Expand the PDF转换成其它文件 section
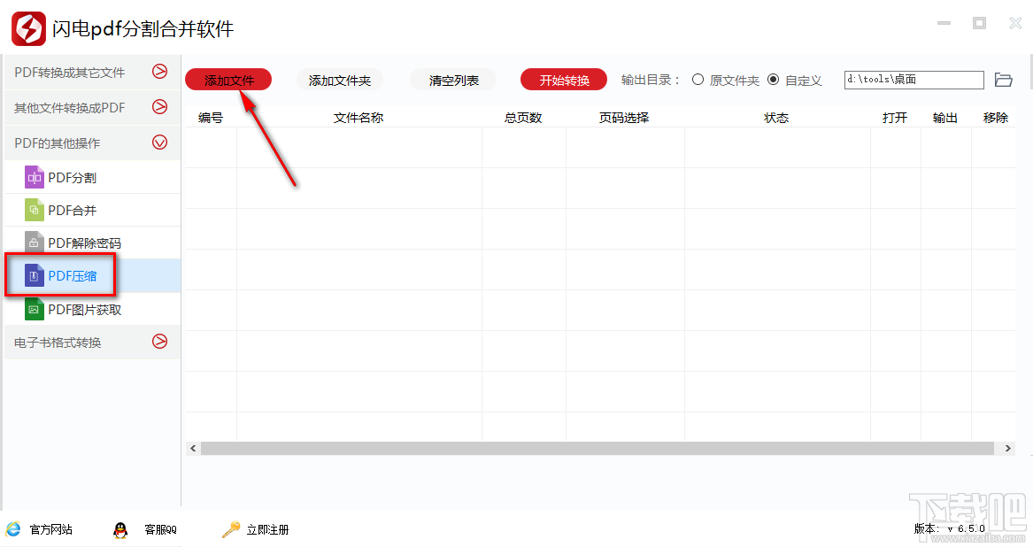 point(92,72)
